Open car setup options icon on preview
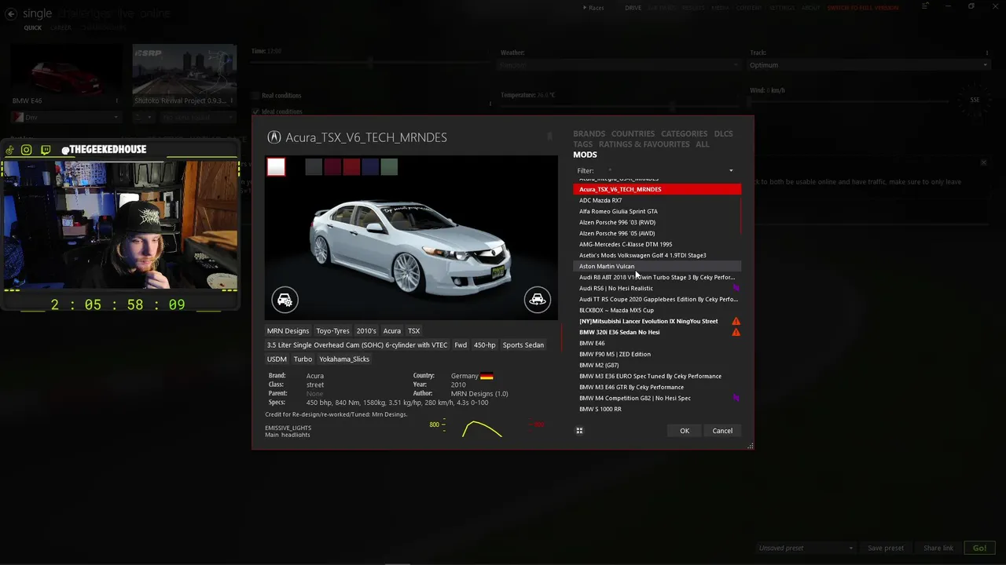This screenshot has width=1006, height=565. click(285, 300)
